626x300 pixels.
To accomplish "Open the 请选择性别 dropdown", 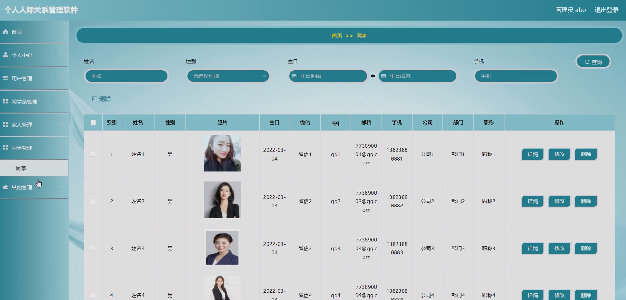I will 228,76.
